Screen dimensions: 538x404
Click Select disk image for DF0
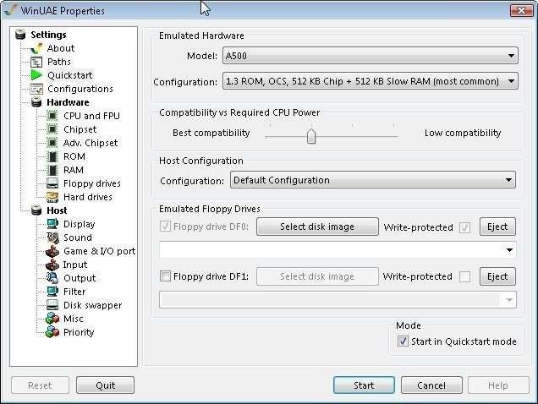(317, 227)
